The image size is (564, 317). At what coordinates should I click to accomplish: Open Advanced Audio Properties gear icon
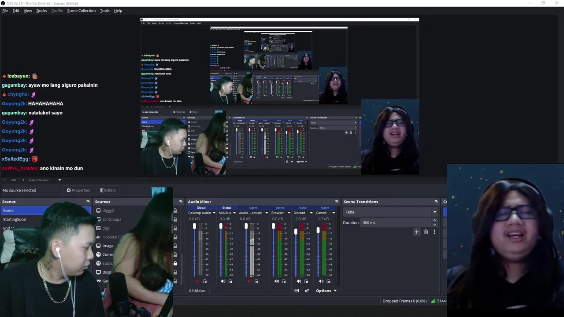click(x=307, y=291)
